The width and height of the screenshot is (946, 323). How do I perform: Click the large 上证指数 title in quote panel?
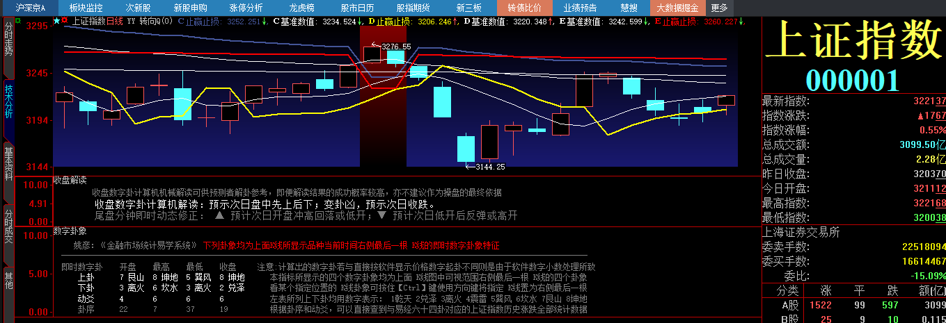855,40
